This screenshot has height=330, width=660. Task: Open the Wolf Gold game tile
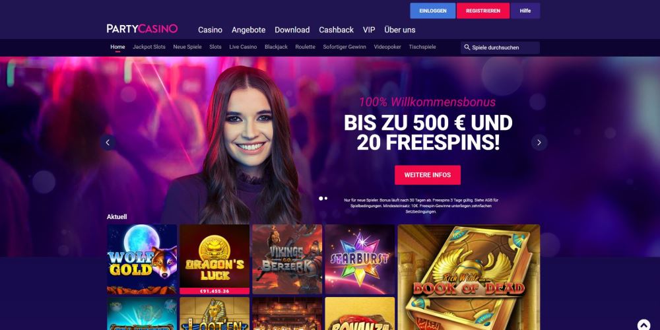(142, 259)
